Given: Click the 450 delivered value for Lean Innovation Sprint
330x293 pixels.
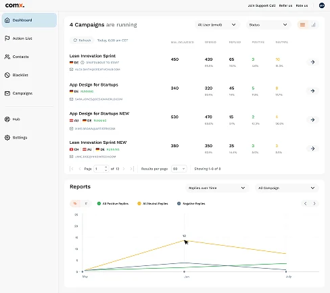Looking at the screenshot, I should [x=174, y=59].
